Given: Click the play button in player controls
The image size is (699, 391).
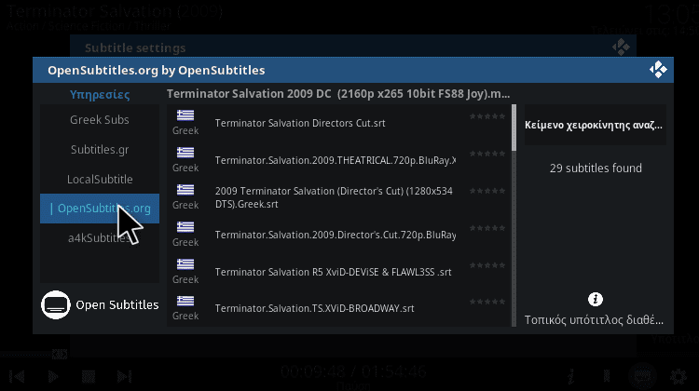Looking at the screenshot, I should coord(53,377).
